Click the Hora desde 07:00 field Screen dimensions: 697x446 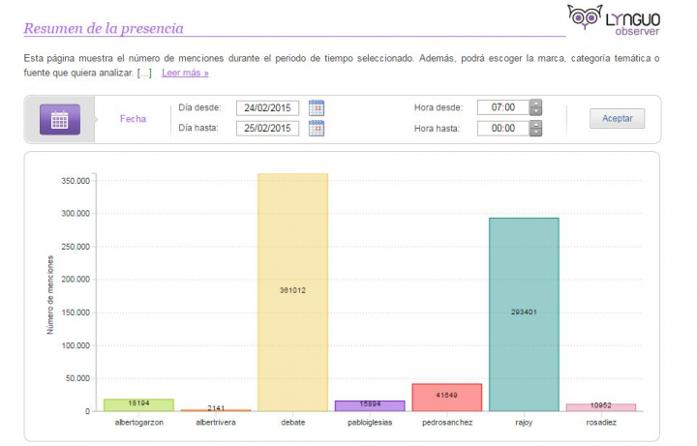tap(502, 107)
